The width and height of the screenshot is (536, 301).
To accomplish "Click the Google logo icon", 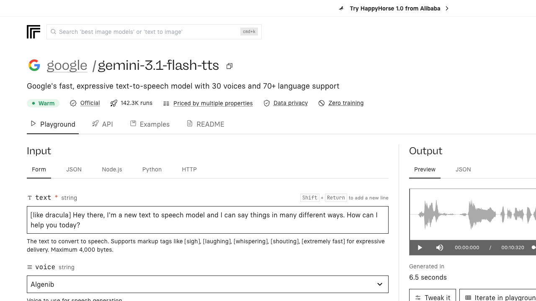I will click(x=34, y=65).
